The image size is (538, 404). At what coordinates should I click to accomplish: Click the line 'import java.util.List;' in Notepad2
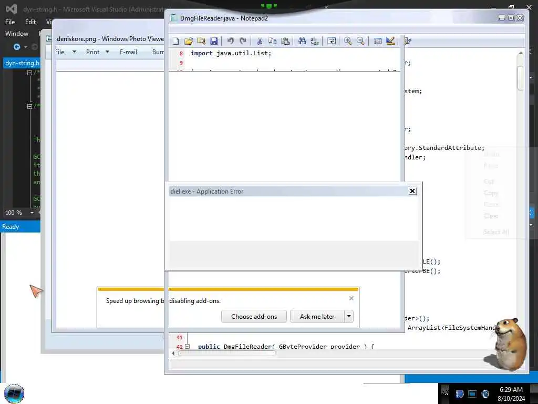231,53
